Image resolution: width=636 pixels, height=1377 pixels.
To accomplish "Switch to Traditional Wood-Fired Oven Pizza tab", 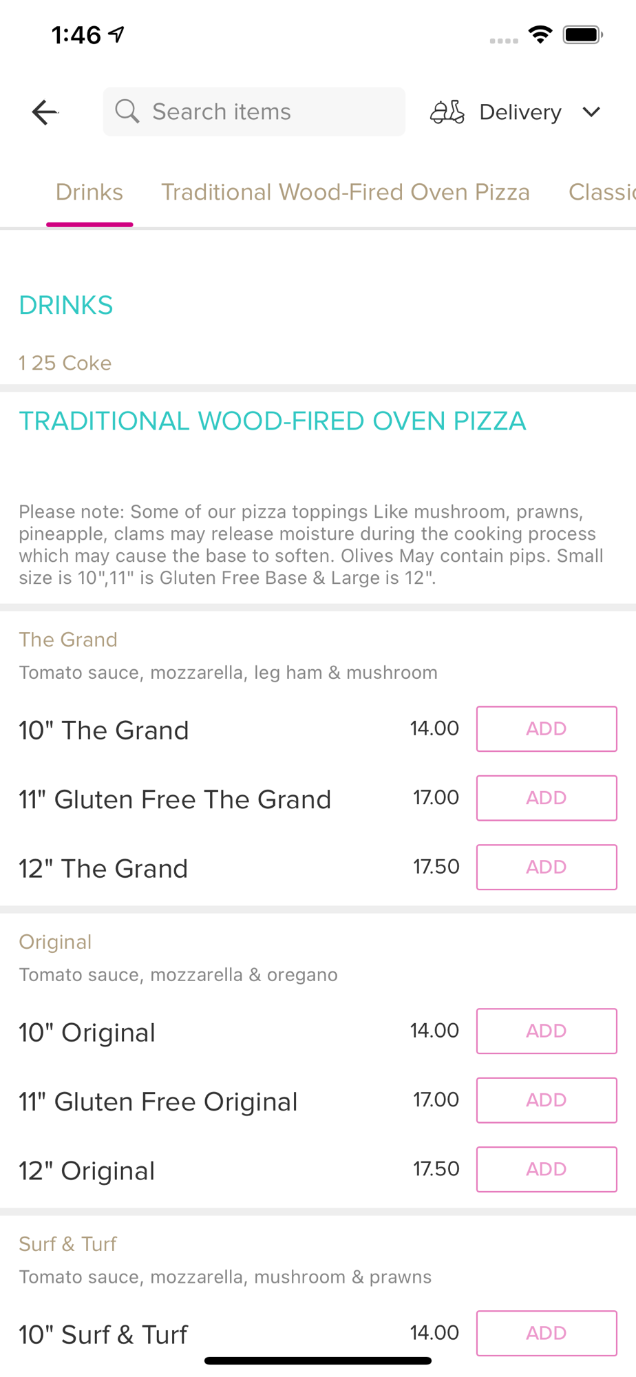I will click(346, 192).
